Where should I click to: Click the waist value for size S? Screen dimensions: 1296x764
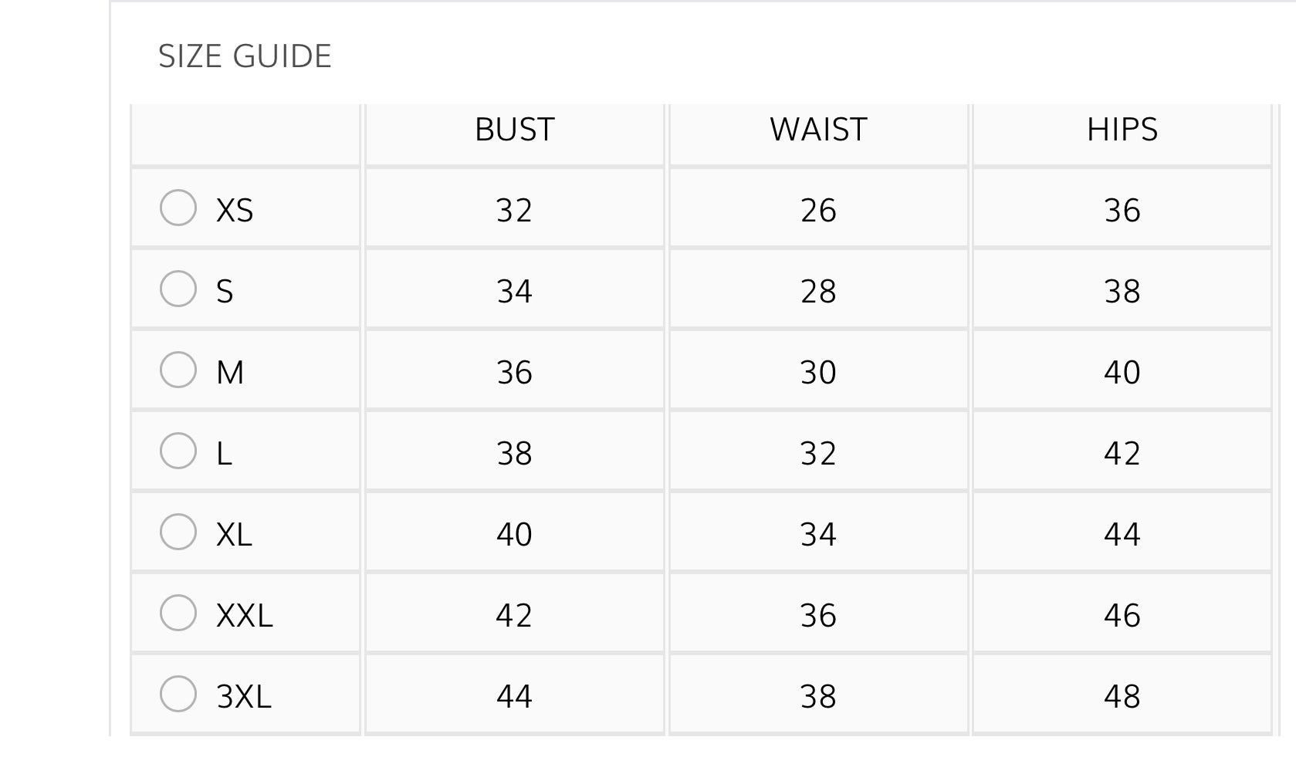818,291
